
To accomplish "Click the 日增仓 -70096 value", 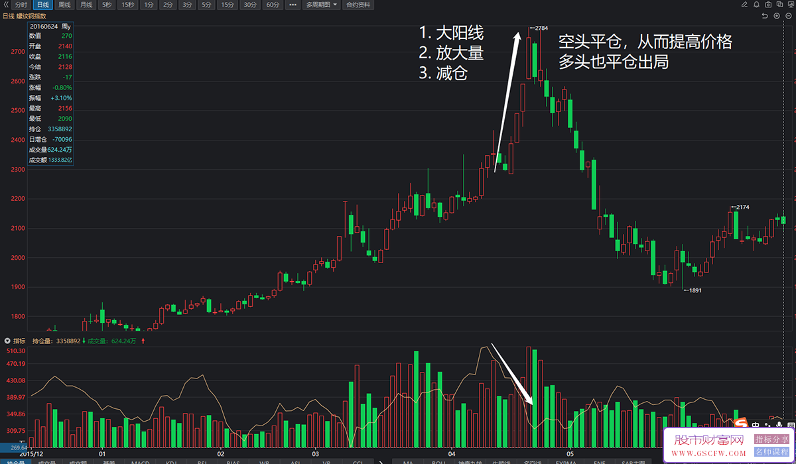I will click(62, 139).
